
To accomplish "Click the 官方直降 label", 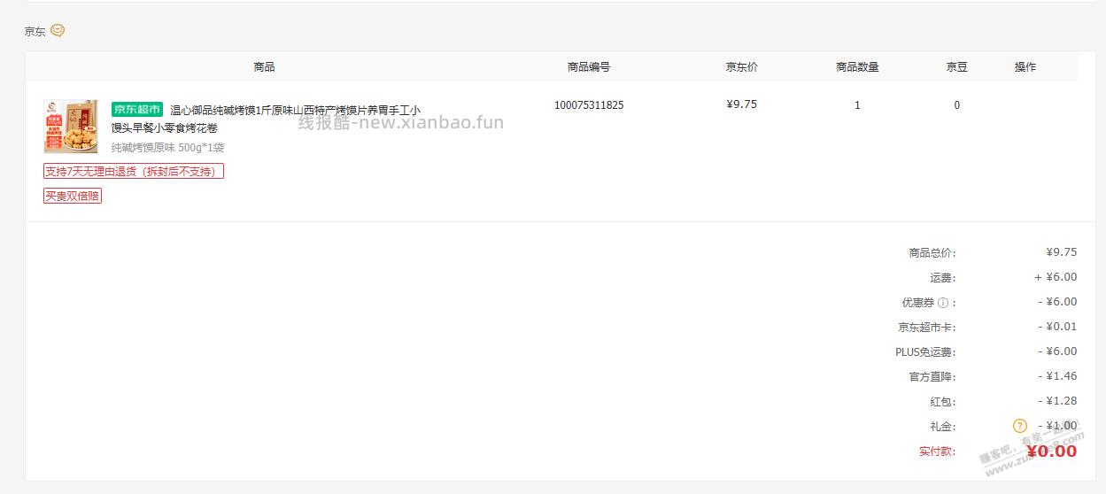I will coord(932,377).
